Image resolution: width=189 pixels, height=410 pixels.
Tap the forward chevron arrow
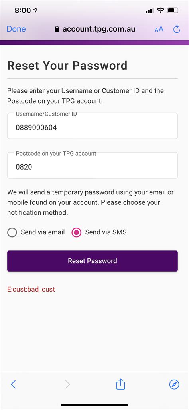tap(68, 384)
